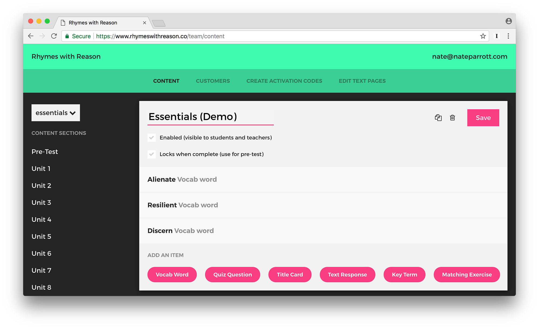The image size is (539, 329).
Task: Switch to the Customers tab
Action: [213, 81]
